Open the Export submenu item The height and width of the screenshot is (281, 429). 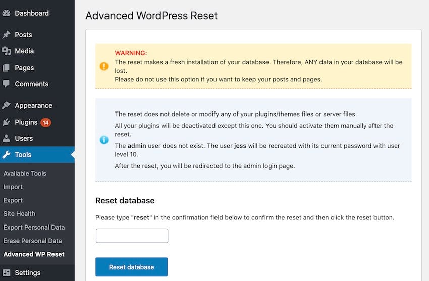point(13,200)
